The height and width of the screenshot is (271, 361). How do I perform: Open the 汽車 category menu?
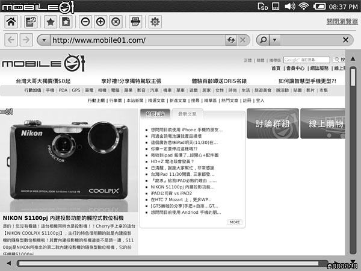click(x=154, y=90)
